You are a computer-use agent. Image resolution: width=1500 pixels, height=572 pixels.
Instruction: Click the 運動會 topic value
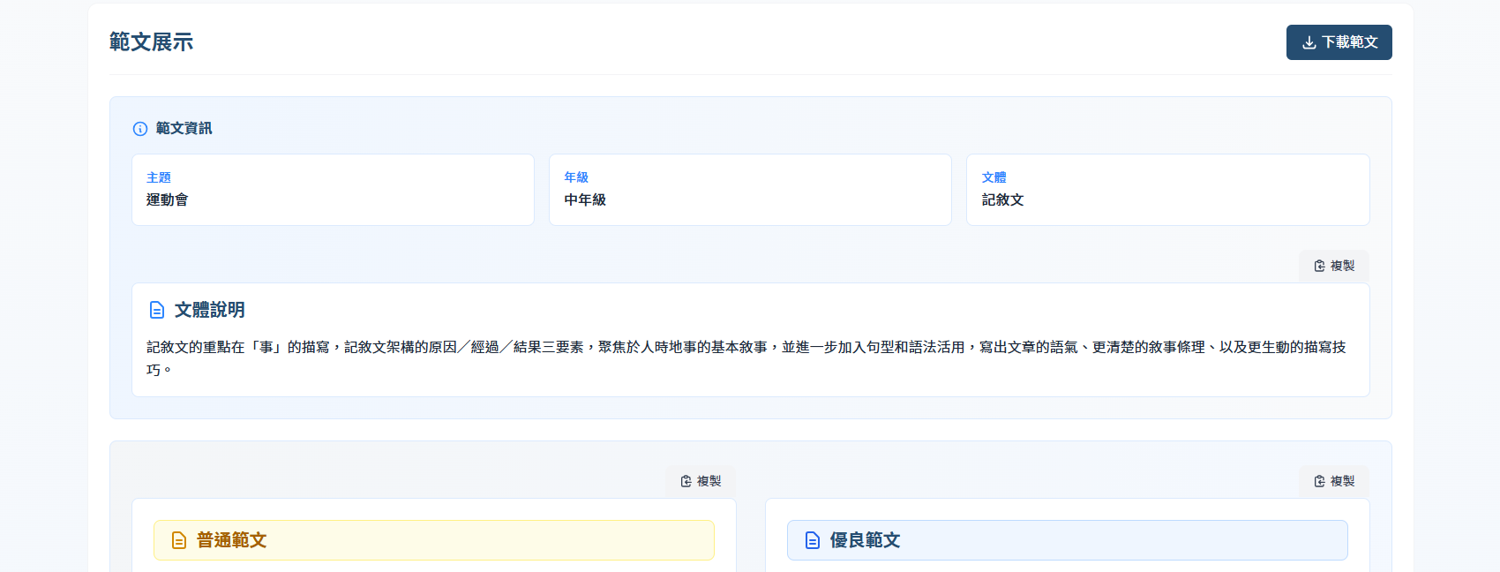point(167,199)
